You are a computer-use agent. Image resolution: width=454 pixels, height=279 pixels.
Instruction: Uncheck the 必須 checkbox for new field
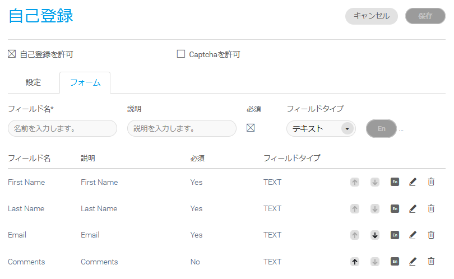pos(251,128)
